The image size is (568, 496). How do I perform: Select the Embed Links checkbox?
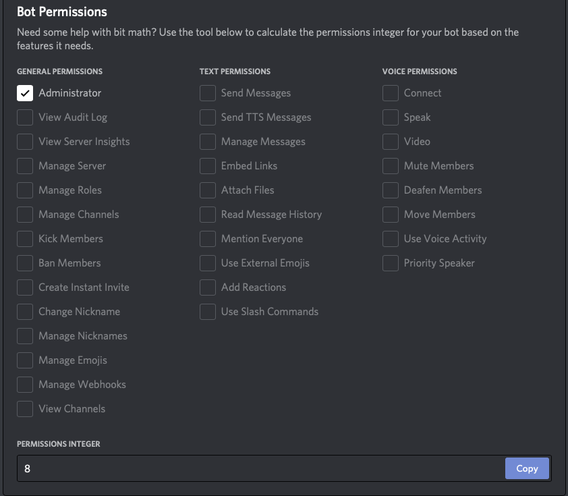tap(208, 166)
